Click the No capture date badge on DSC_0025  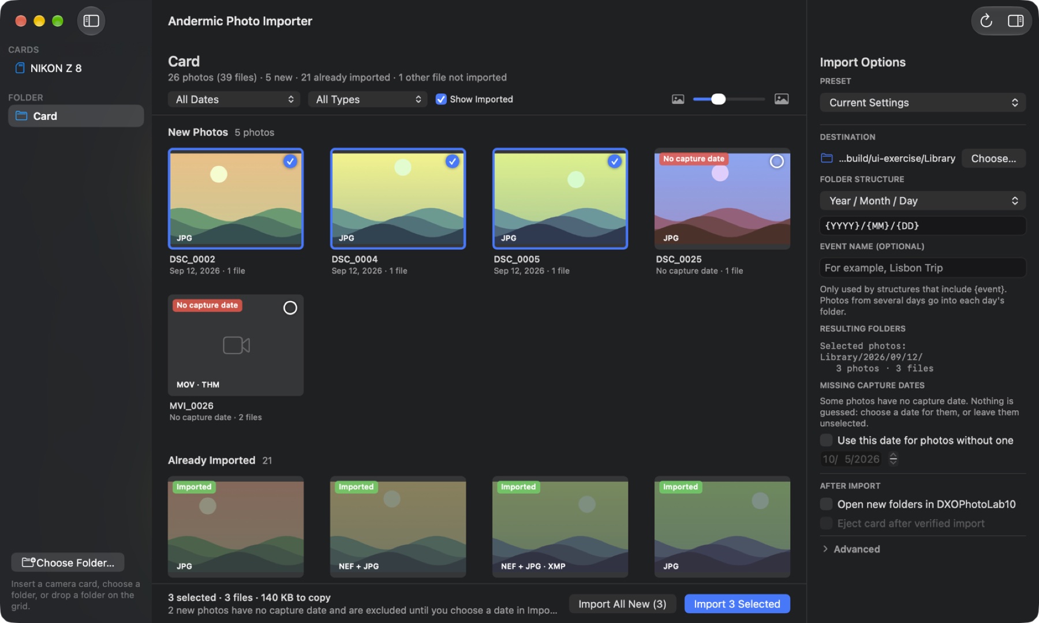point(693,159)
